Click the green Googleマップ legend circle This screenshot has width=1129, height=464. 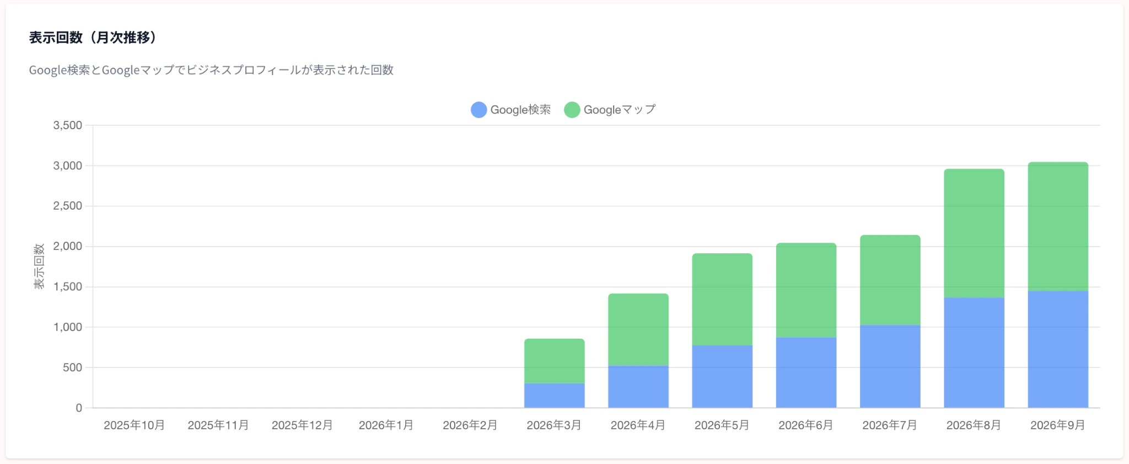pos(572,110)
